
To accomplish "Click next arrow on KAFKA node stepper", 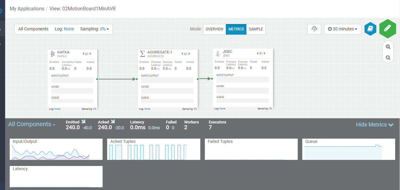I will point(90,54).
